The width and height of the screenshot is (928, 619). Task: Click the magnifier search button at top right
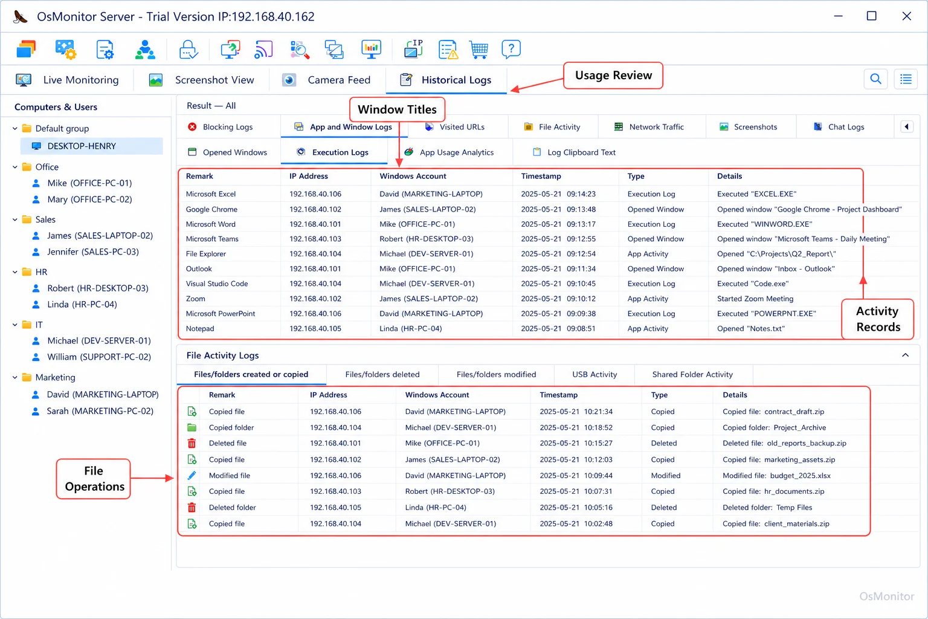pos(875,79)
